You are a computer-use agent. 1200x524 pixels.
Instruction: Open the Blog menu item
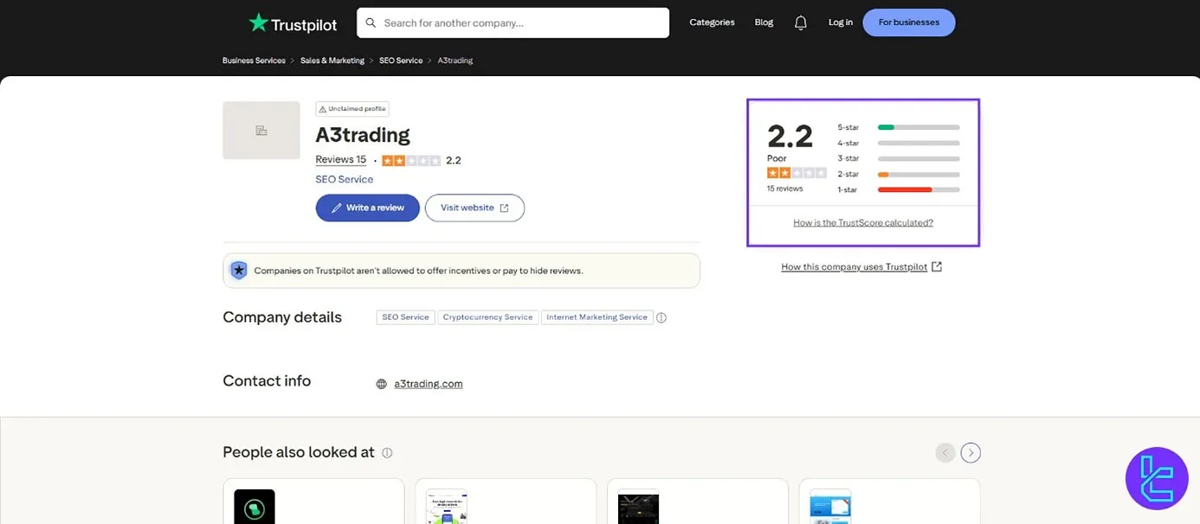coord(764,22)
